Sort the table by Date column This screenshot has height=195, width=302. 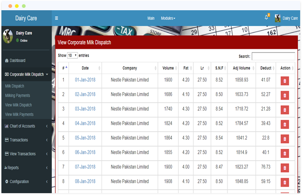click(85, 68)
